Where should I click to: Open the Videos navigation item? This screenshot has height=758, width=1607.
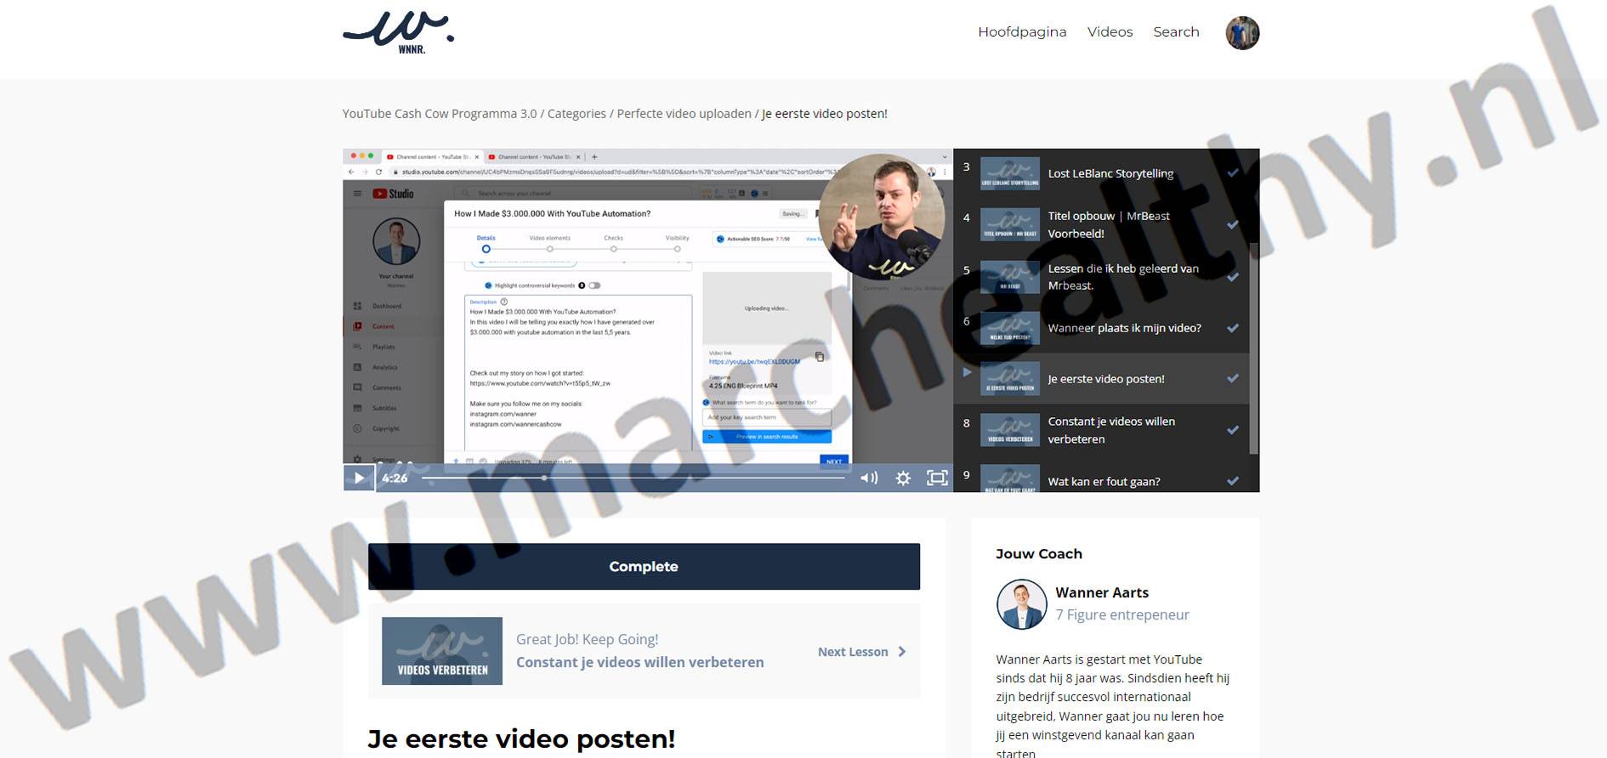[x=1110, y=32]
